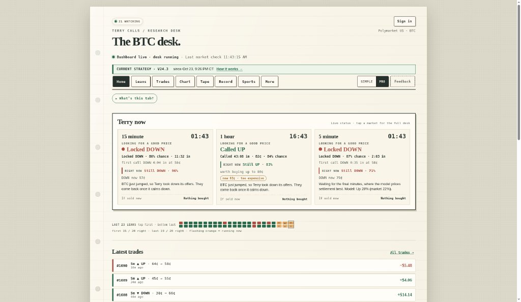Switch to the Sports tab
This screenshot has height=302, width=521.
[249, 82]
